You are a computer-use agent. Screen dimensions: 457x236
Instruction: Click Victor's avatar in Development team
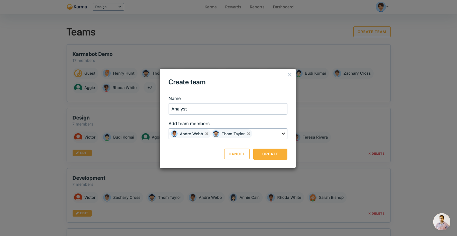pyautogui.click(x=78, y=198)
